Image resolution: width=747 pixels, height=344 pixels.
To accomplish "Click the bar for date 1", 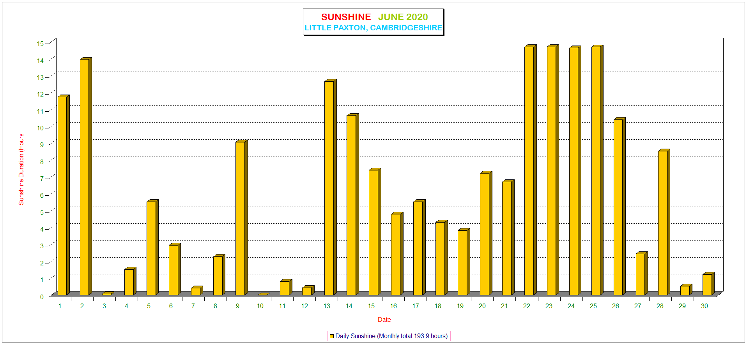I will coord(64,195).
